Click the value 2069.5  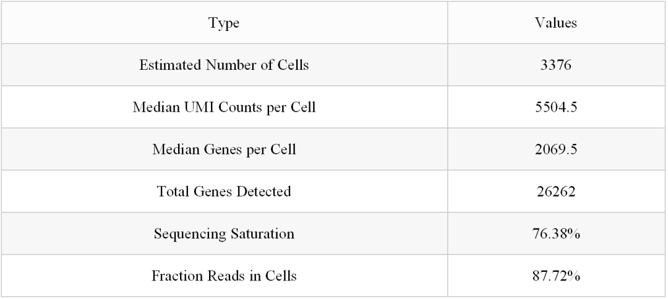point(555,149)
